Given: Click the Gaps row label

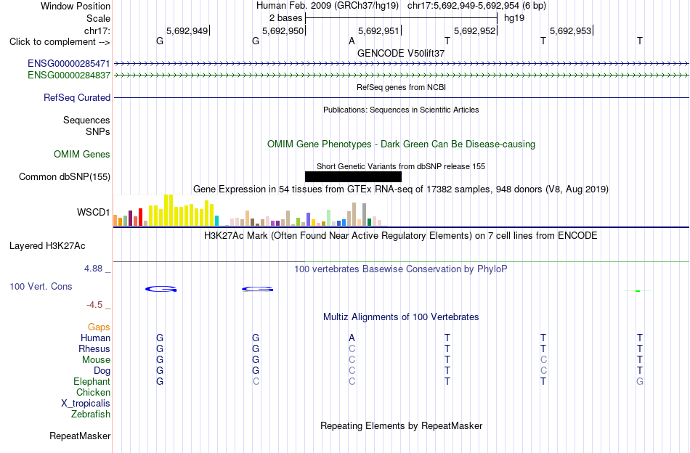Looking at the screenshot, I should [99, 327].
